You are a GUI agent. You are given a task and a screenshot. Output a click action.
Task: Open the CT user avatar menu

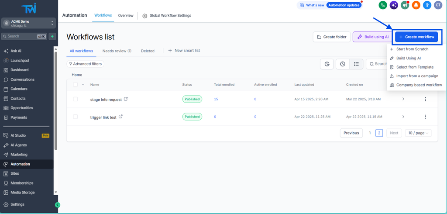(438, 5)
